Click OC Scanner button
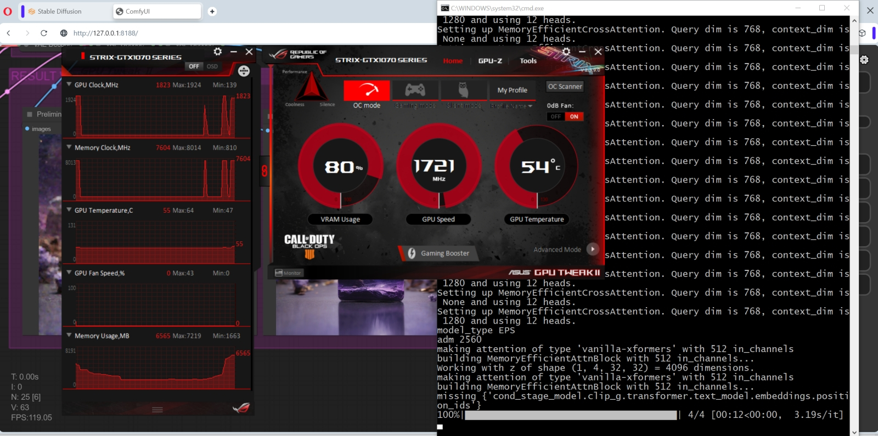 point(565,87)
